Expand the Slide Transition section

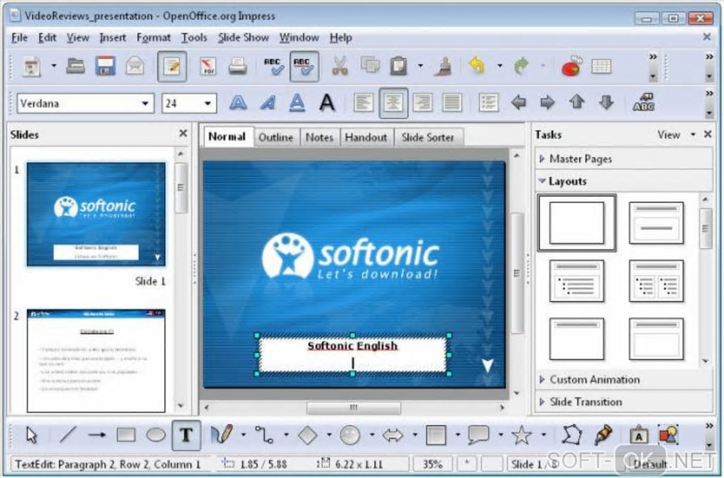tap(623, 402)
